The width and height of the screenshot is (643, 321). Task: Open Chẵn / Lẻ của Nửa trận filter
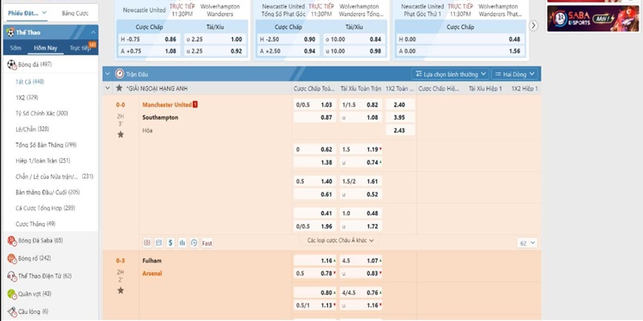(x=55, y=177)
